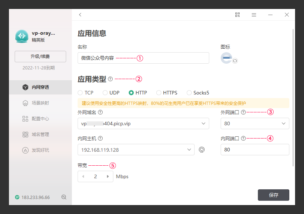Increase bandwidth with right stepper arrow

click(x=108, y=176)
